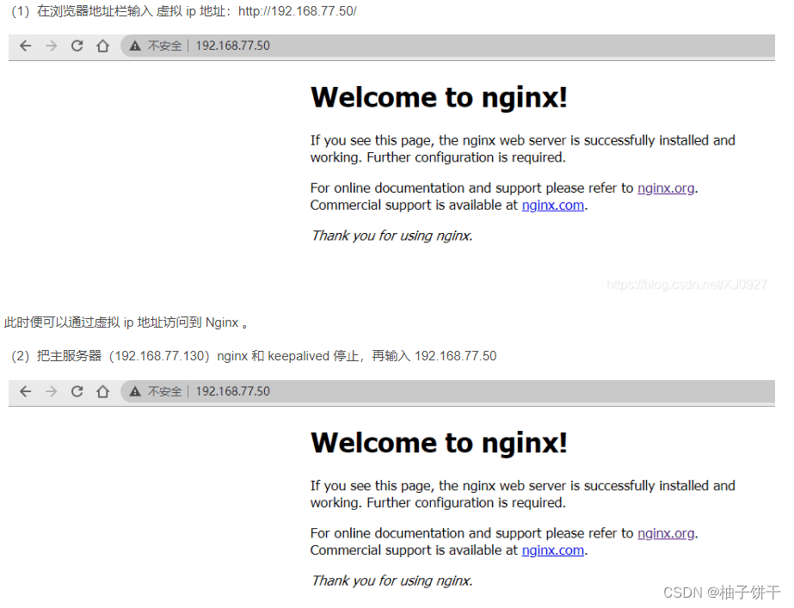Click the Welcome to nginx heading on top page

pyautogui.click(x=439, y=97)
